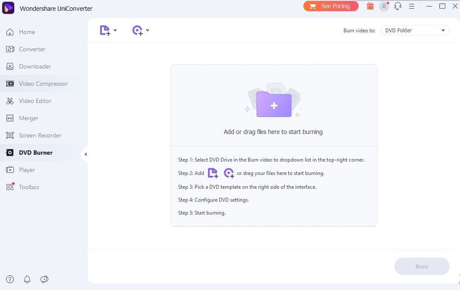The height and width of the screenshot is (290, 460).
Task: Minimize the UniConverter window
Action: pyautogui.click(x=429, y=6)
